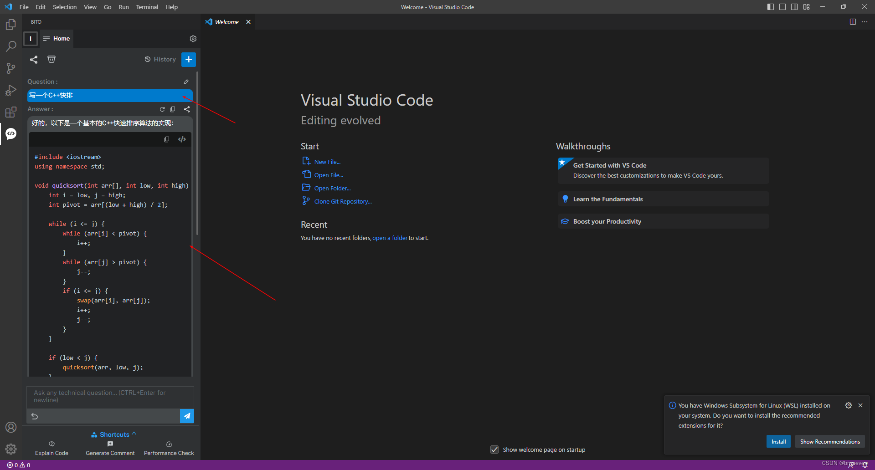Focus the Ask any technical question field
Viewport: 875px width, 470px height.
tap(110, 397)
